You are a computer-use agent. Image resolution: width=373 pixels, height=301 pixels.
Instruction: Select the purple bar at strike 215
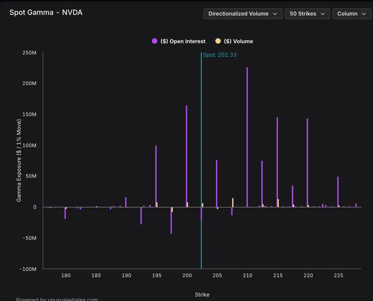click(x=277, y=162)
